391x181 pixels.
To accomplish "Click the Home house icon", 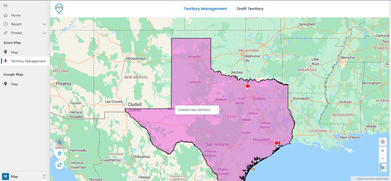I will point(6,15).
